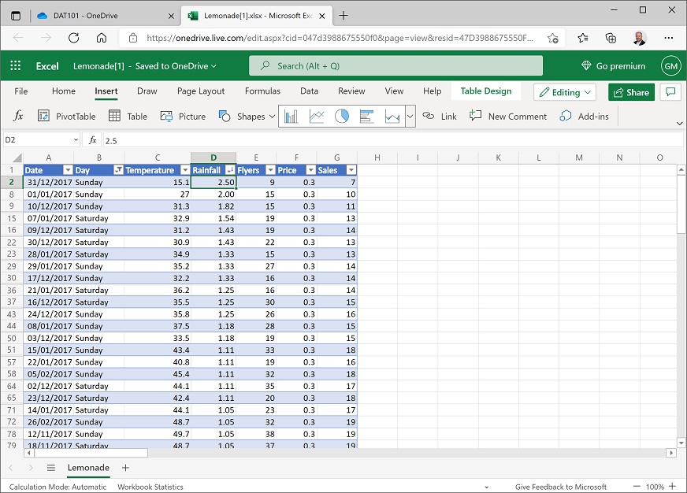
Task: Click the Sheet Views hamburger menu
Action: click(x=51, y=467)
